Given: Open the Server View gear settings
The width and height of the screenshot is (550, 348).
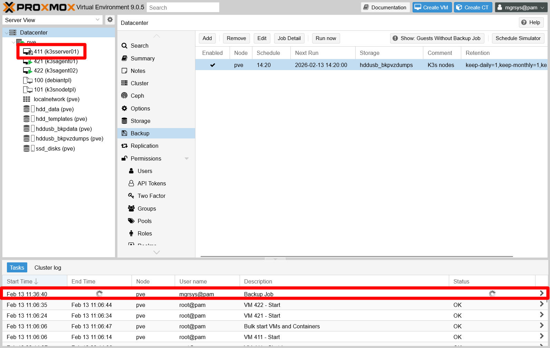Looking at the screenshot, I should click(110, 20).
